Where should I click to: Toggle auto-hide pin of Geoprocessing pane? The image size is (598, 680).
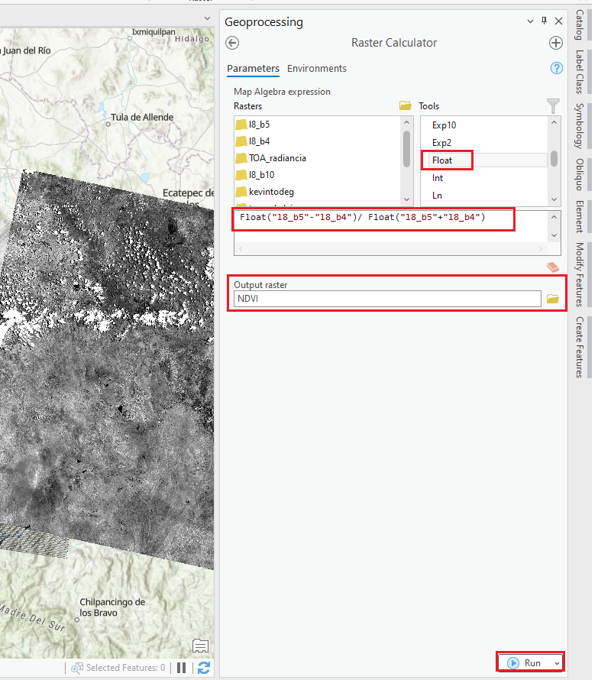(544, 21)
